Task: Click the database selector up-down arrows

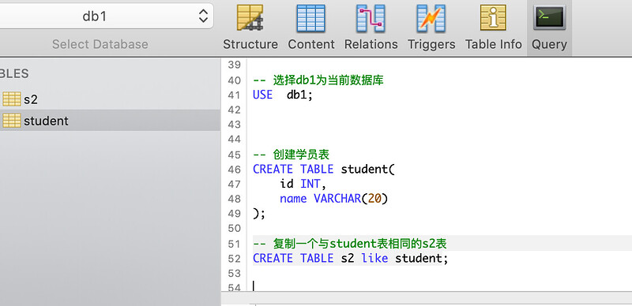Action: (x=203, y=16)
